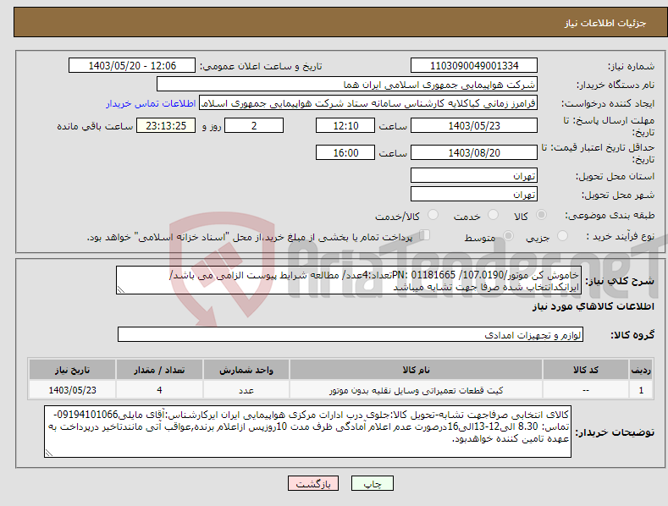
Task: Click the بازگشت (back) button
Action: click(x=313, y=483)
